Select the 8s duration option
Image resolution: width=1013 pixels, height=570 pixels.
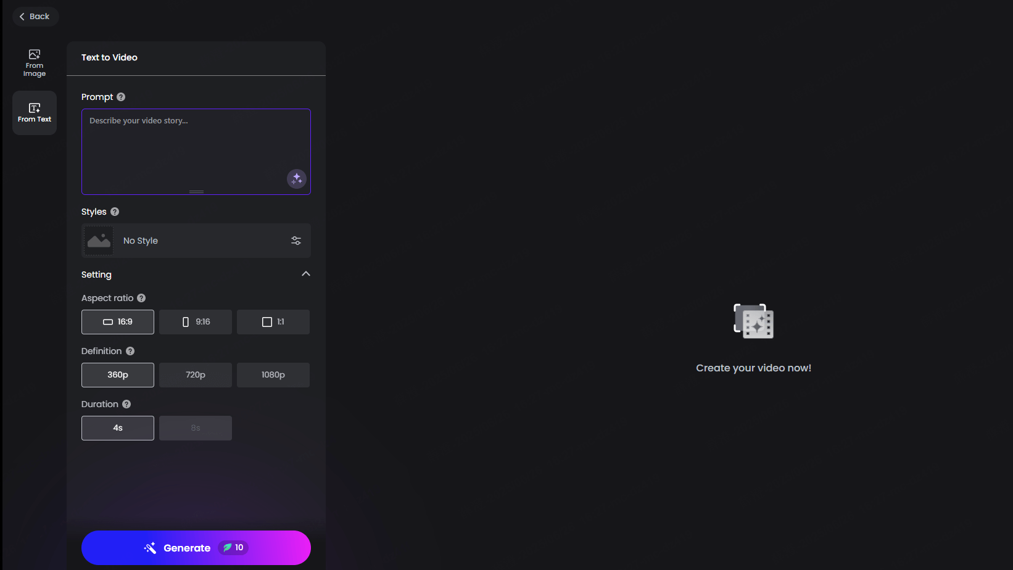[196, 428]
